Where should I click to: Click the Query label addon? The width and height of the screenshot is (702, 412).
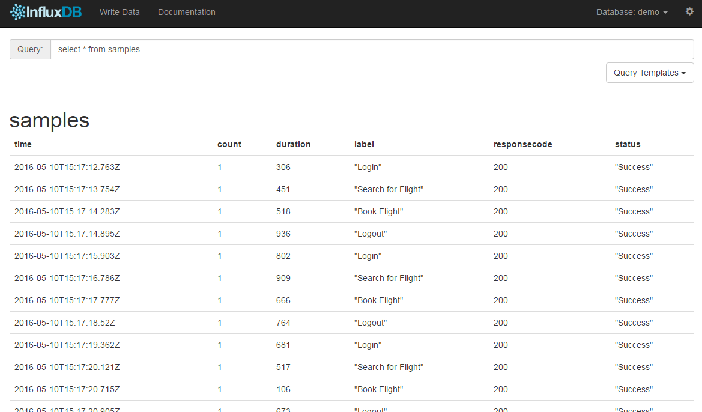(x=30, y=49)
